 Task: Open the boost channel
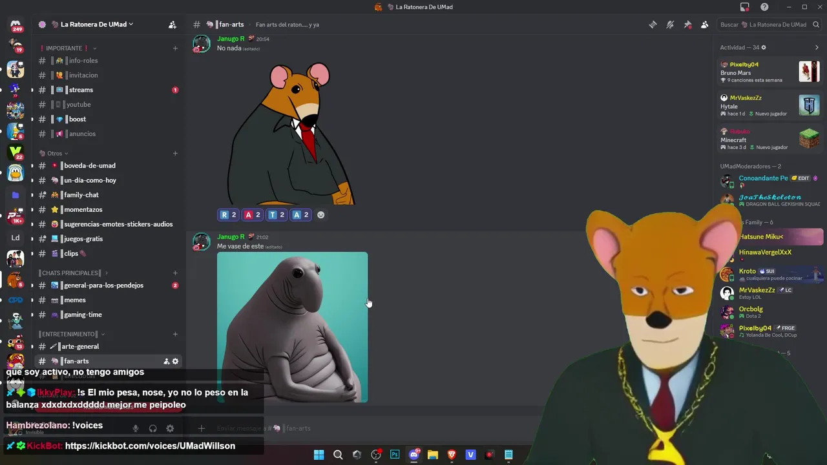(108, 119)
